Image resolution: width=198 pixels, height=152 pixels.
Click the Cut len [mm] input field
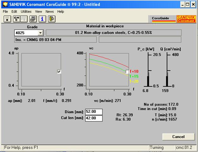click(94, 118)
